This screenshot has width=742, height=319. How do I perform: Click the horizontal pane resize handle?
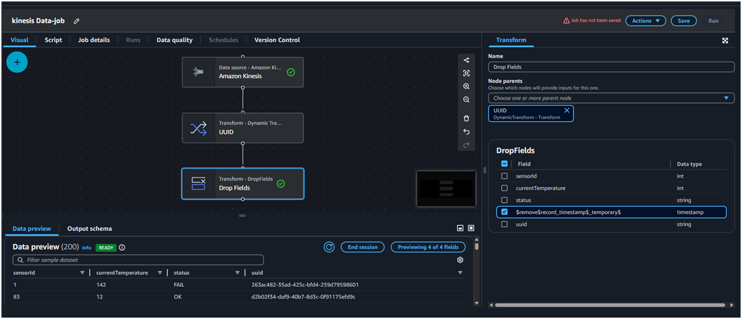[x=242, y=215]
